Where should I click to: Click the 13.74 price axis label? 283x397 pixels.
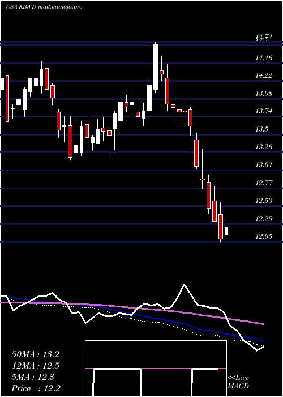coord(264,111)
